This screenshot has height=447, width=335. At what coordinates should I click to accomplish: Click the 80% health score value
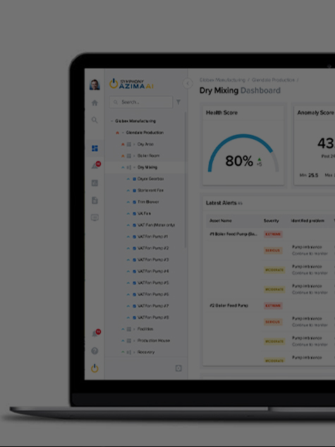pos(239,161)
